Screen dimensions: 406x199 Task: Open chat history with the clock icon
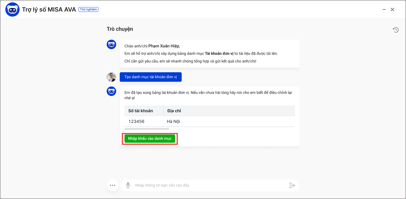tap(396, 30)
